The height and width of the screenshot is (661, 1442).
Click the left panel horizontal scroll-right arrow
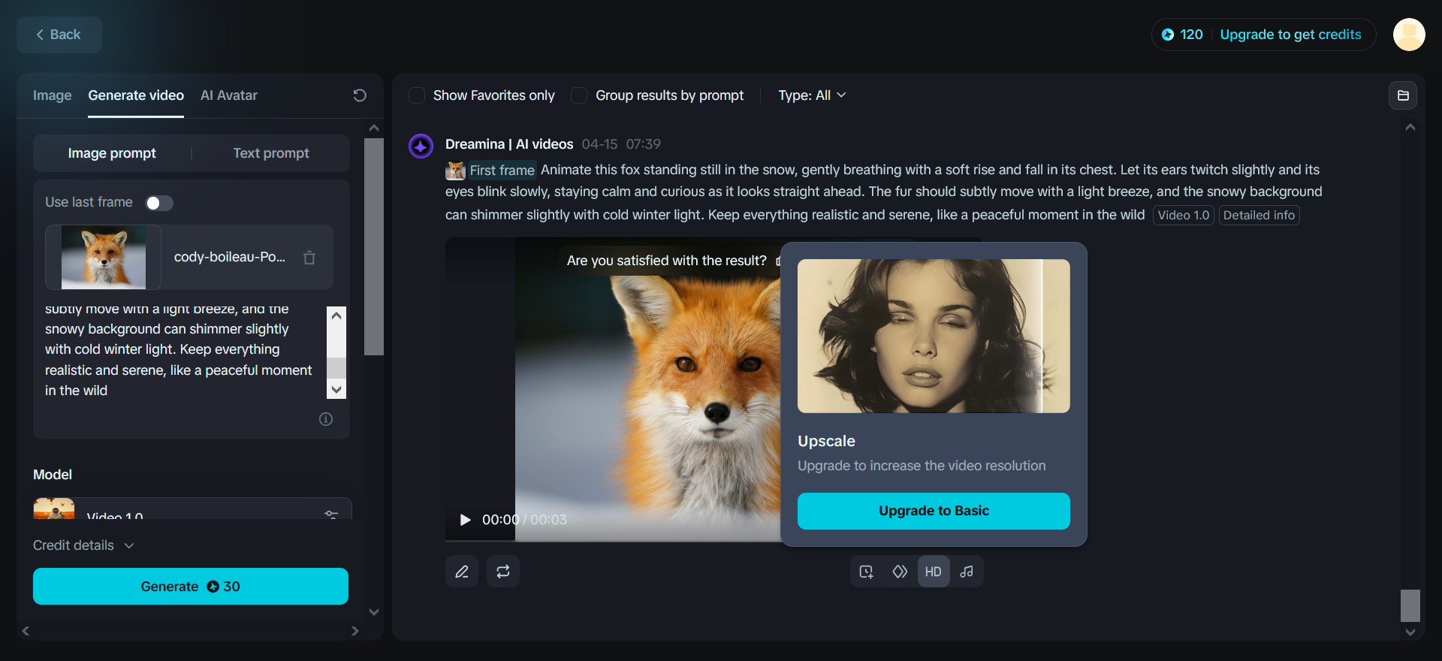(x=355, y=631)
